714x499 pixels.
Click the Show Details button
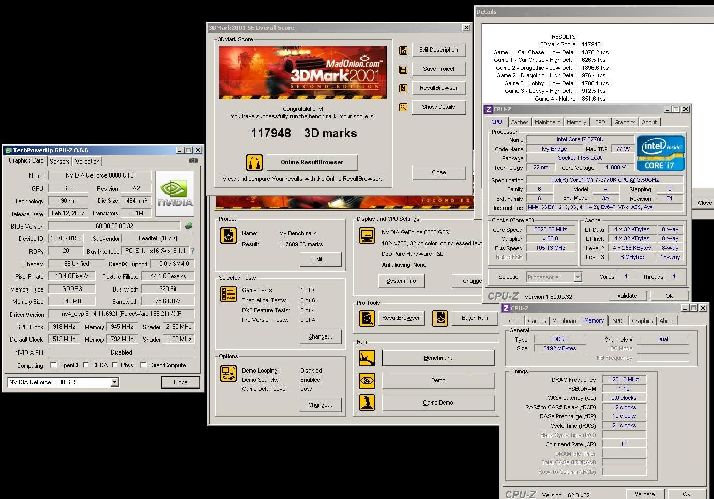tap(439, 107)
